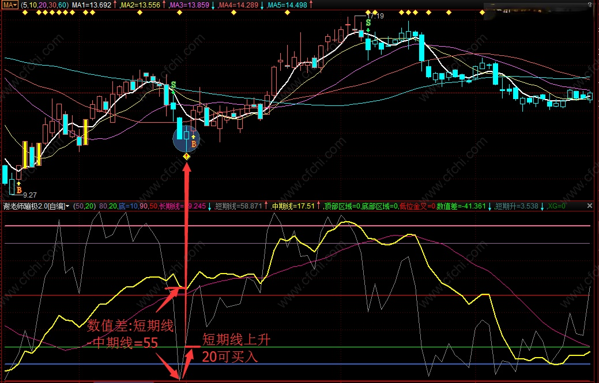The image size is (599, 383).
Task: Click the B buy signal inside blue circle
Action: tap(194, 143)
